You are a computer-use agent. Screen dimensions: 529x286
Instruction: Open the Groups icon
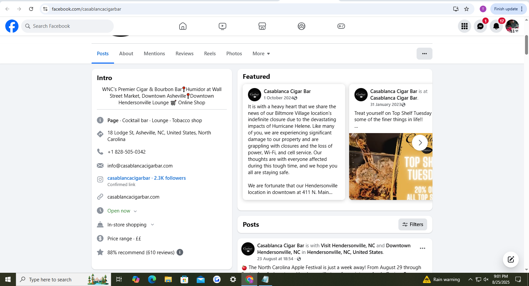point(302,26)
